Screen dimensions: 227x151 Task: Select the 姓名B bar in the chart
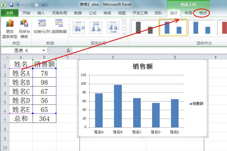coord(118,106)
